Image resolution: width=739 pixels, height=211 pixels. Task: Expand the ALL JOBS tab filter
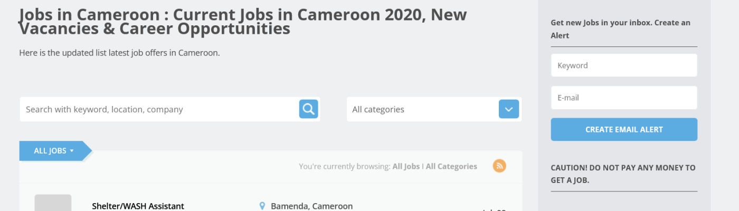click(x=54, y=151)
